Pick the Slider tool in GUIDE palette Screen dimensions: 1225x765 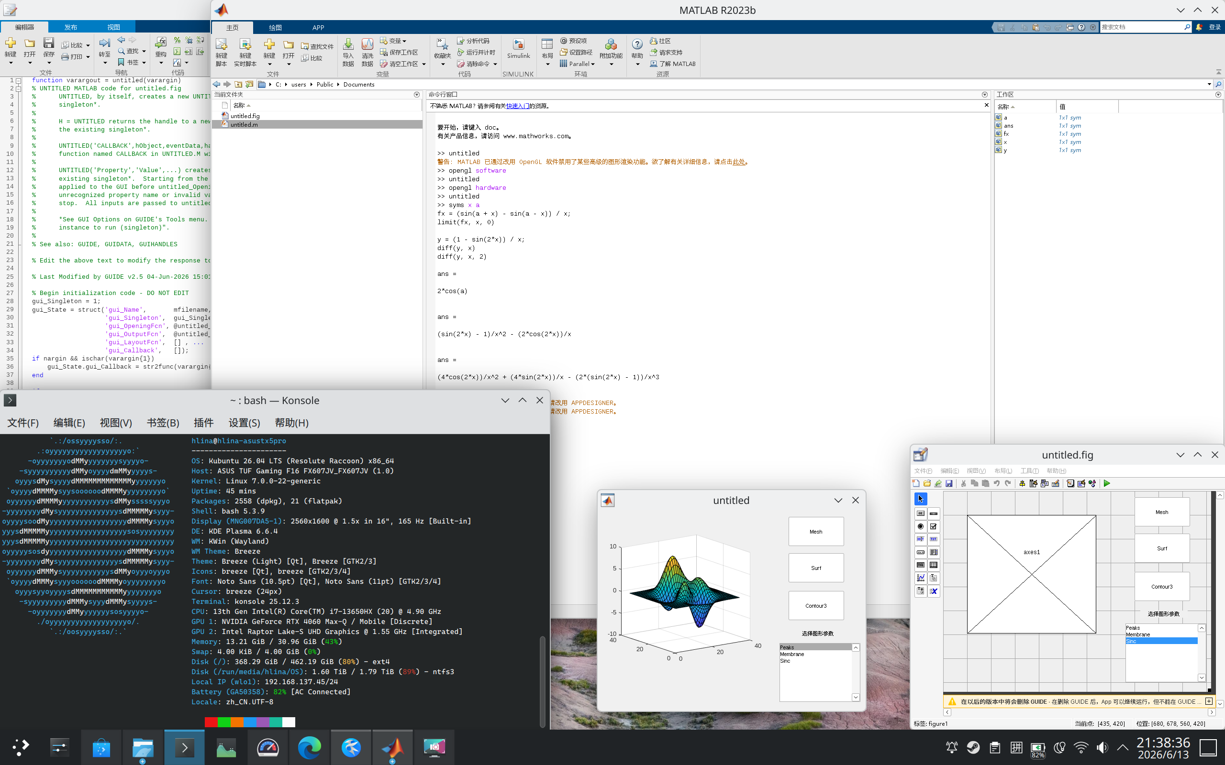click(934, 513)
